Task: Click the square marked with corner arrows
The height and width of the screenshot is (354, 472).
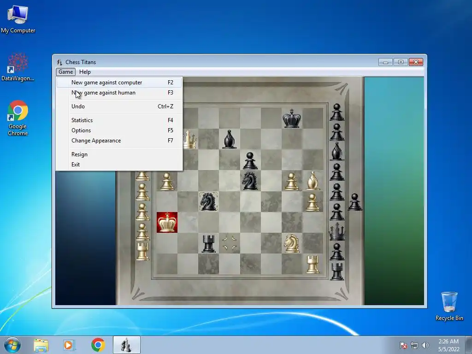Action: (229, 243)
